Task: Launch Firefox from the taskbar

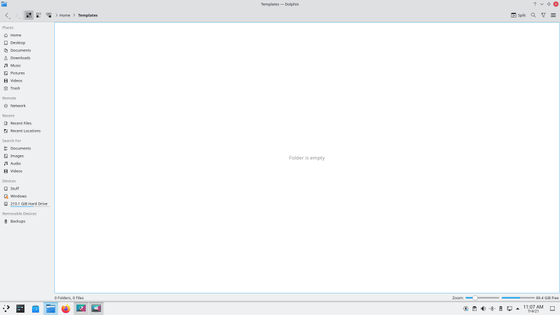Action: [66, 309]
